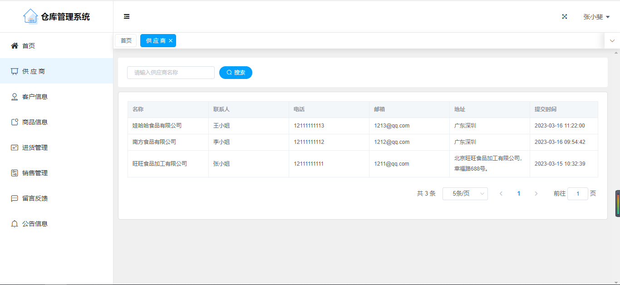Viewport: 620px width, 285px height.
Task: Click the 前往 page jump input box
Action: point(577,194)
